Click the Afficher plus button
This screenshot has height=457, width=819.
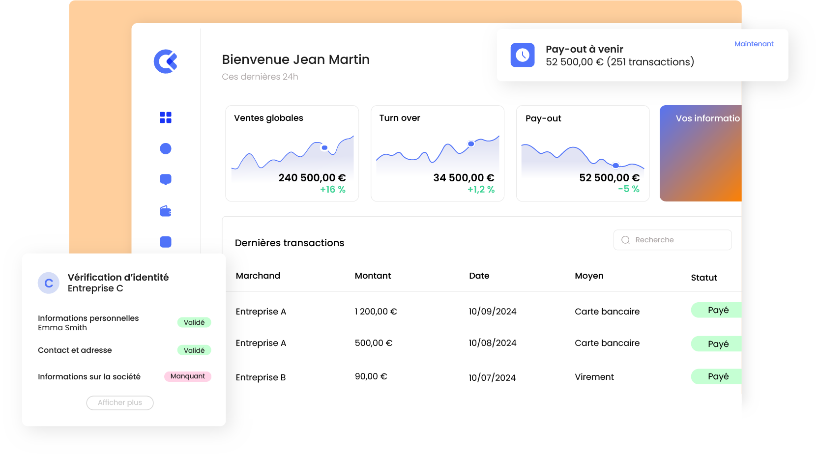[120, 402]
